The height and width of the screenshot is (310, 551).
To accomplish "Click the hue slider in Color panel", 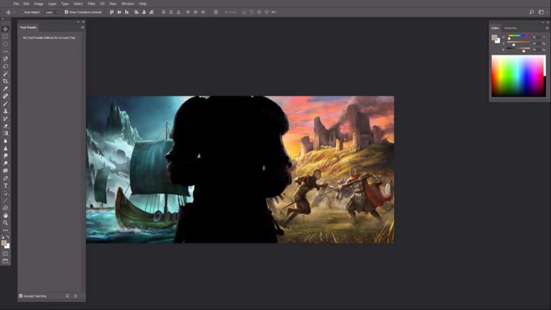I will [518, 37].
